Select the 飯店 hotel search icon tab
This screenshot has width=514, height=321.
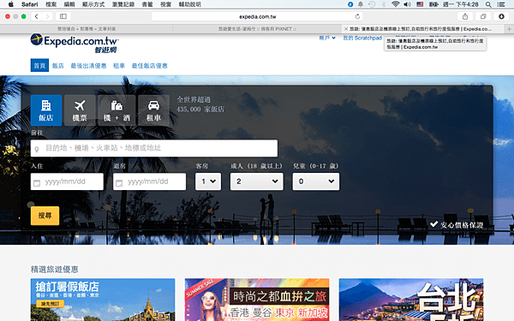coord(46,110)
